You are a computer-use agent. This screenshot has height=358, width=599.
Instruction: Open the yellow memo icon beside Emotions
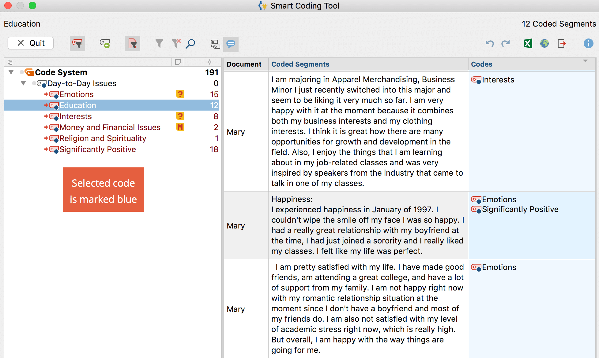click(x=180, y=94)
